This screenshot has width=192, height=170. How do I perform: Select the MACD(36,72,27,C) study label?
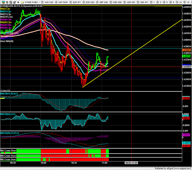pos(10,133)
